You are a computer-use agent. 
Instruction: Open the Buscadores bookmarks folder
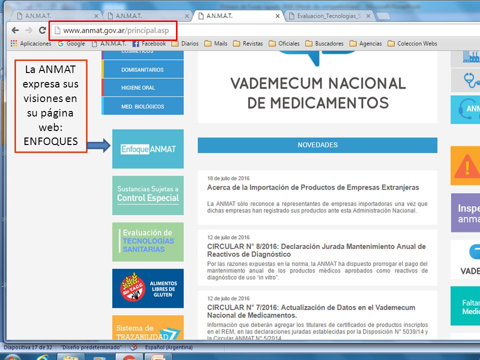324,43
